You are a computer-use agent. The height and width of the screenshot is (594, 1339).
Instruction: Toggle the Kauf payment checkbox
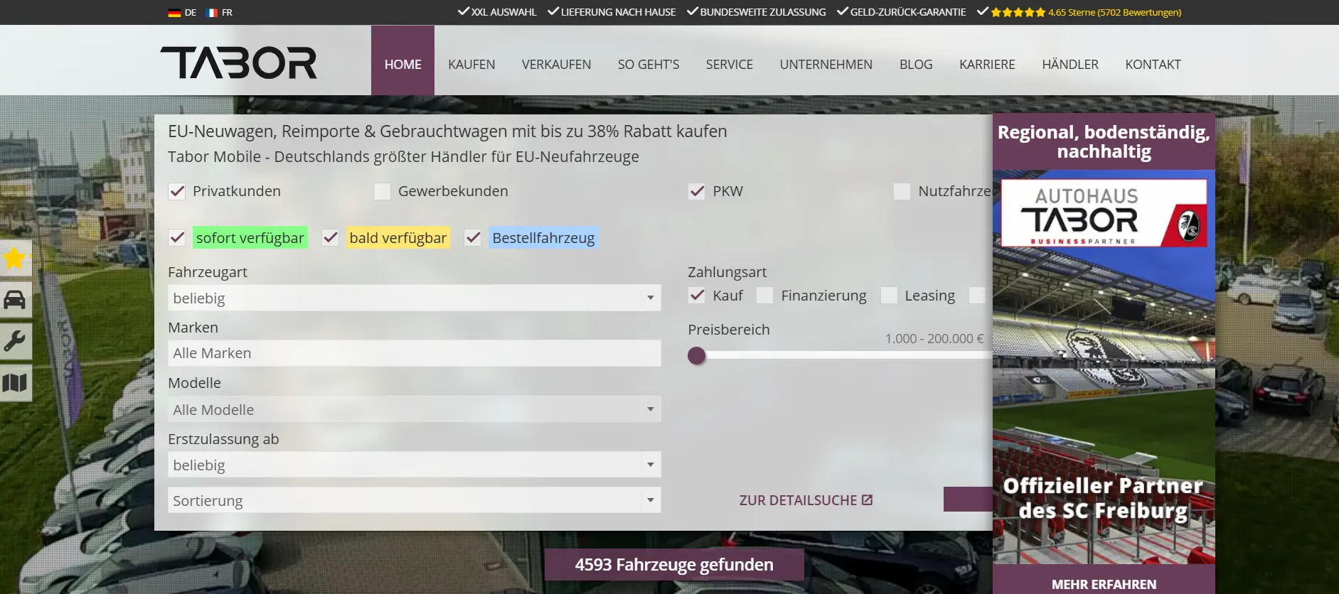[x=697, y=295]
